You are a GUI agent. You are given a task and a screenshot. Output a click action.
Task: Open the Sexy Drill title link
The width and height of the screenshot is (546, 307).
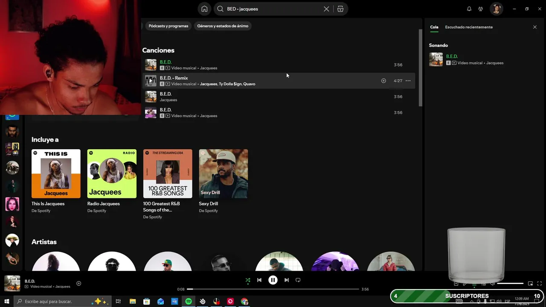pyautogui.click(x=209, y=204)
